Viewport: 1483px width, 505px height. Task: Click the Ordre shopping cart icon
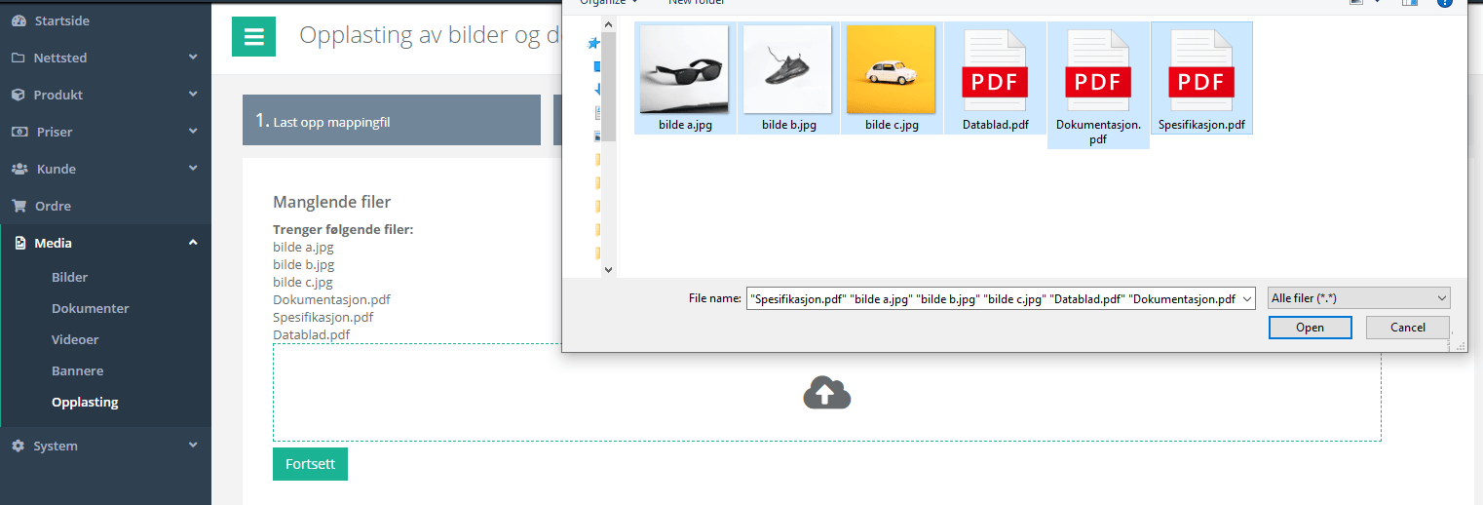click(x=19, y=206)
